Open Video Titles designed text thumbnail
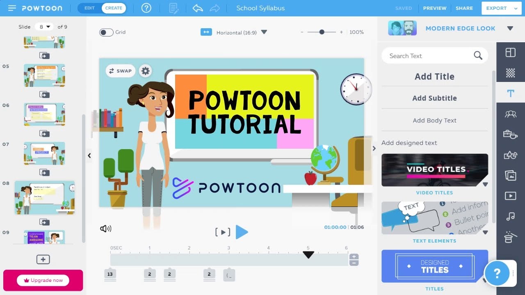 tap(435, 170)
